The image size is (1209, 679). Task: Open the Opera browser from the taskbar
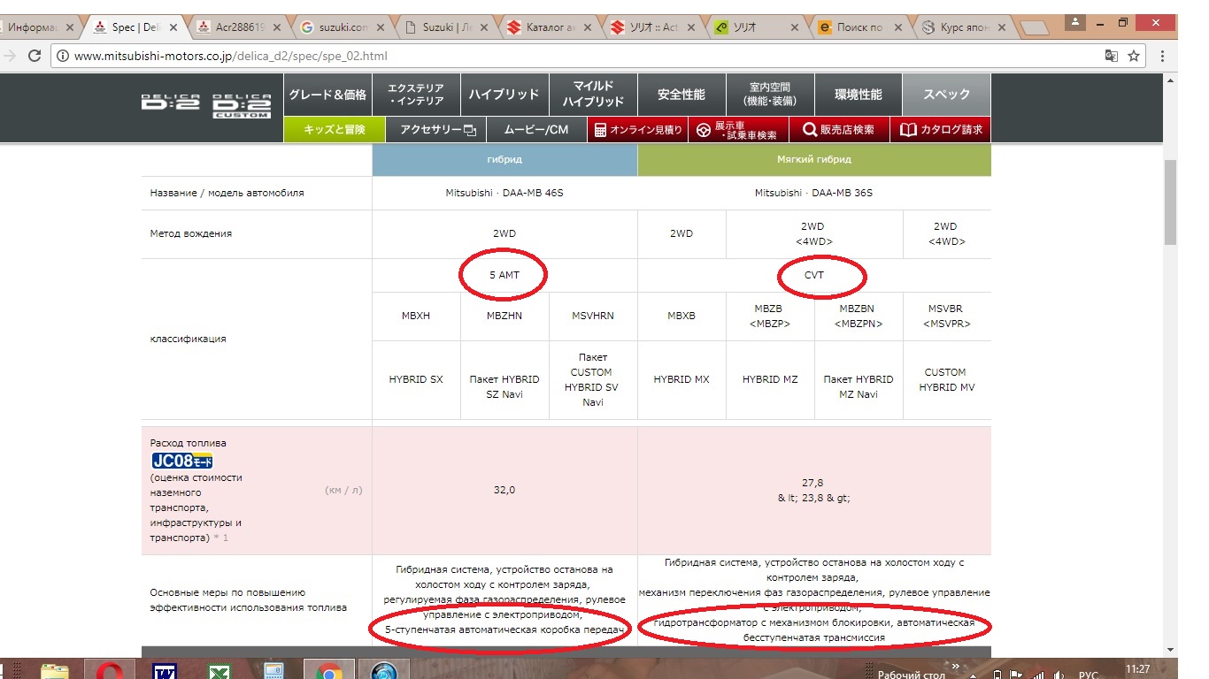pyautogui.click(x=110, y=672)
